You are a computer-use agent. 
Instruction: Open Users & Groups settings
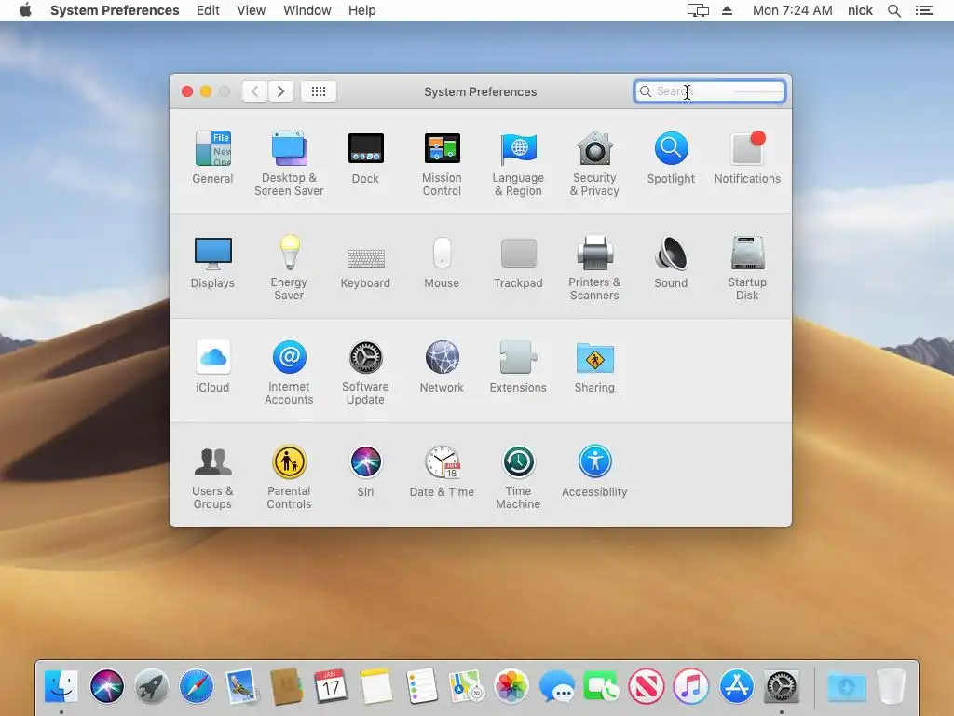tap(212, 477)
